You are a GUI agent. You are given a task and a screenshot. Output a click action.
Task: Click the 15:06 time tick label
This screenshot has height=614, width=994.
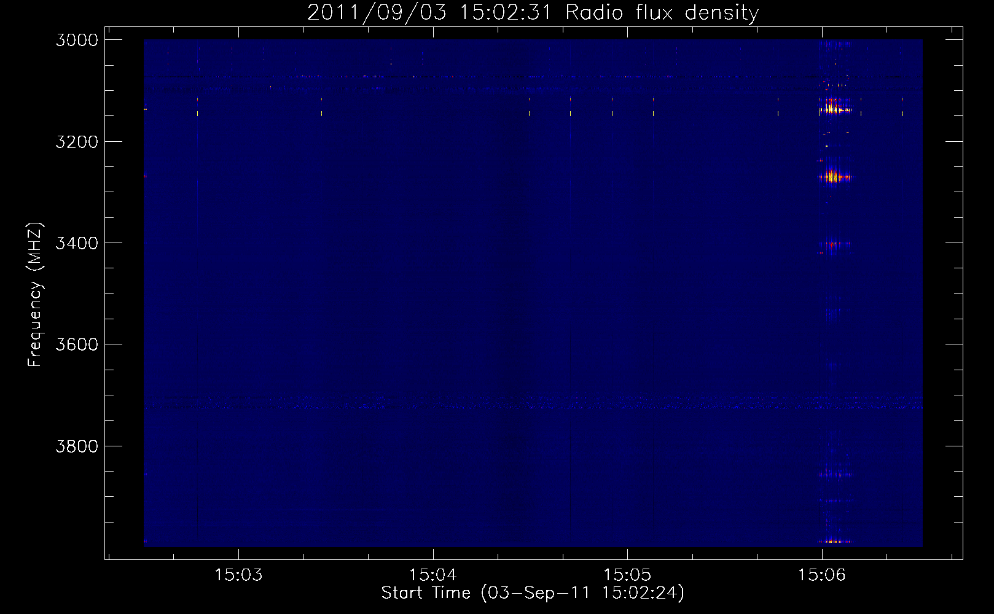[822, 575]
